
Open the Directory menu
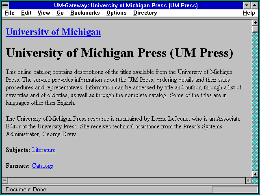tap(145, 13)
